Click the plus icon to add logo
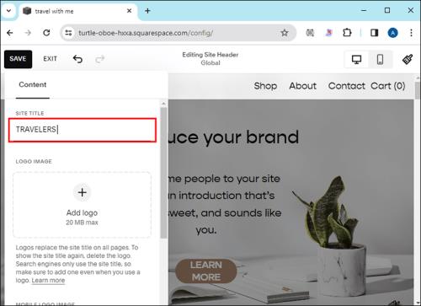 click(82, 192)
